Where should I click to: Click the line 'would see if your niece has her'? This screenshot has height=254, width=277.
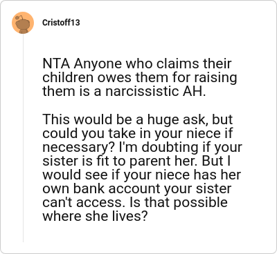tap(142, 175)
